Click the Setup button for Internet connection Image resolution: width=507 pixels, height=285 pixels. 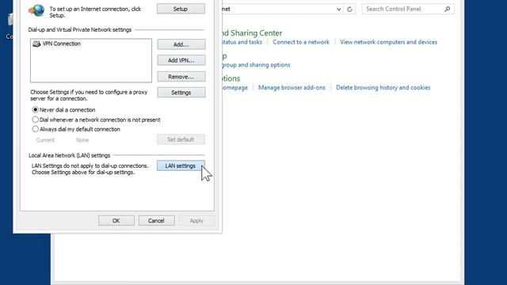pos(181,9)
